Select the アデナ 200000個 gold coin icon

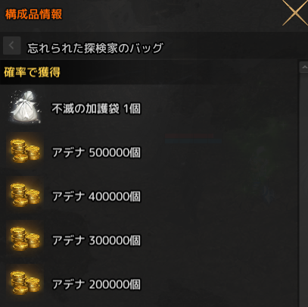coord(25,282)
